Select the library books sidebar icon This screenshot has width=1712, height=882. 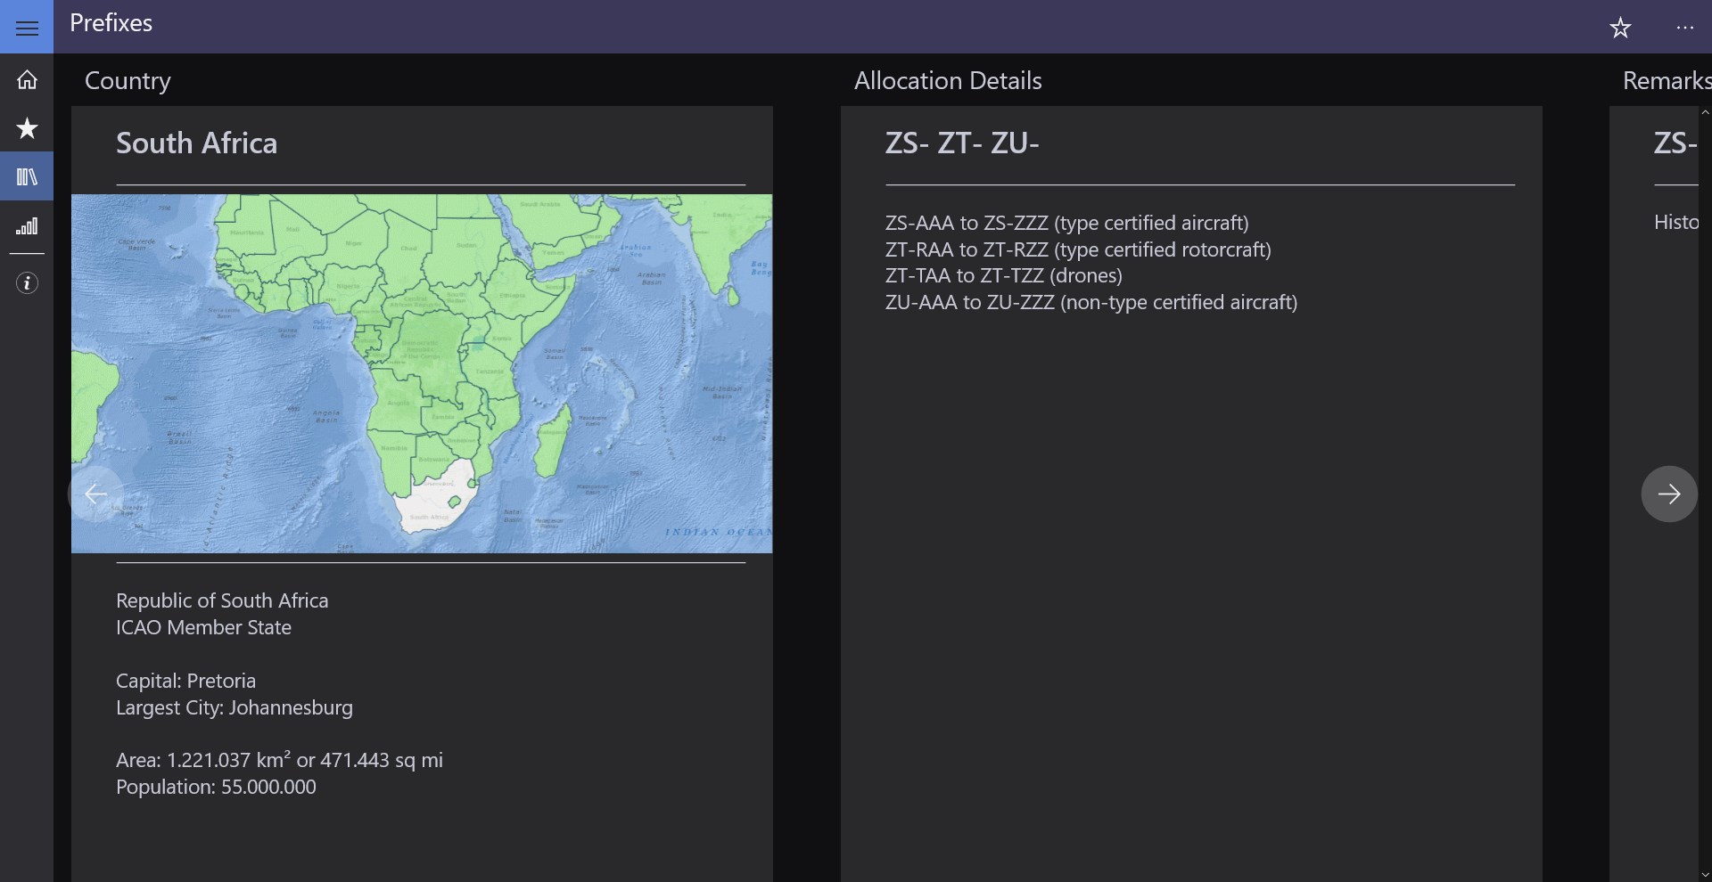[x=27, y=176]
